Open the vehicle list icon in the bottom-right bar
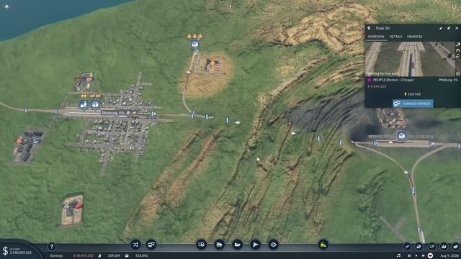461x259 pixels. tap(419, 246)
